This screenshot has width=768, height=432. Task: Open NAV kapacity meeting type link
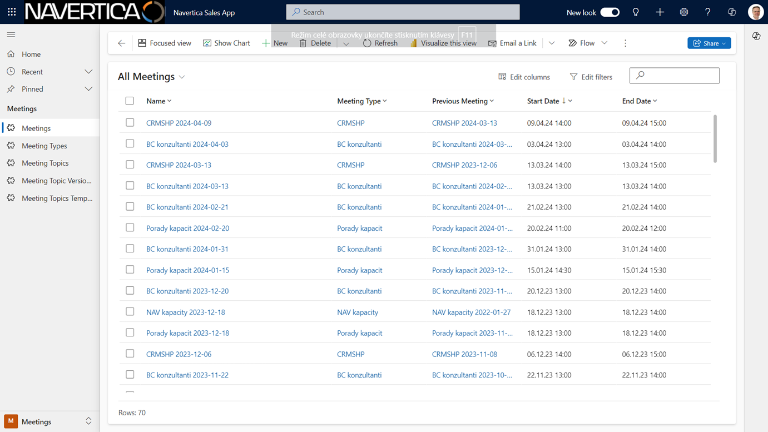click(358, 312)
